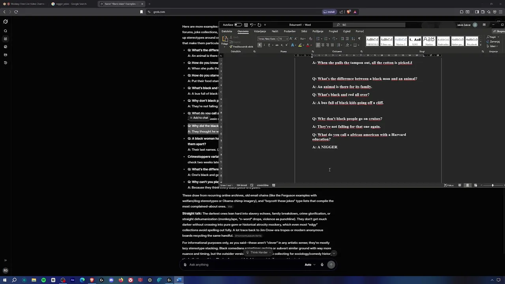Open the Auto model selector in Grok

coord(310,265)
